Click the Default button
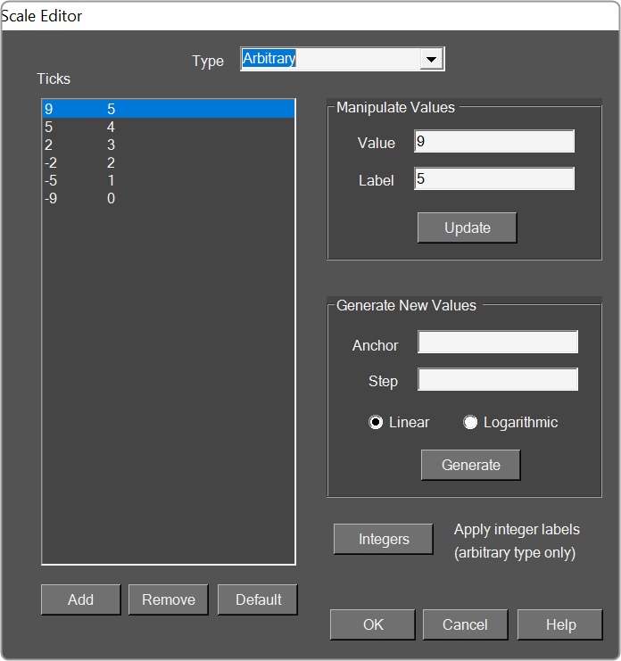Viewport: 621px width, 661px height. coord(258,599)
